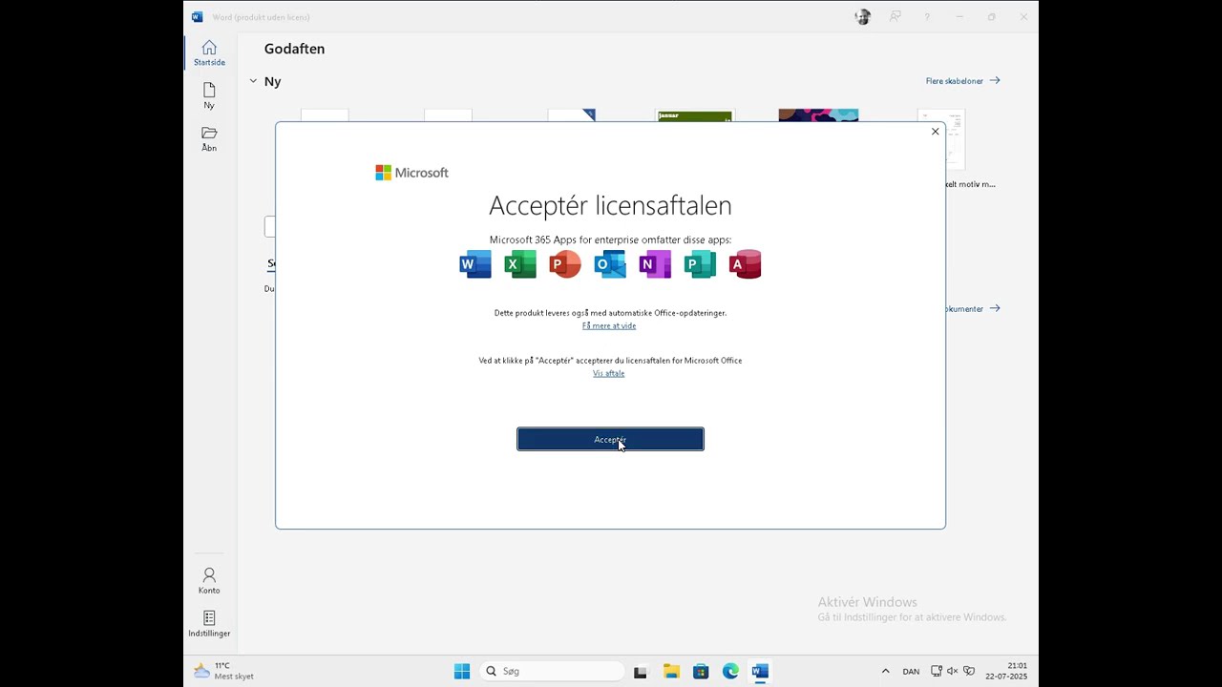1222x687 pixels.
Task: Click the 'Flere skabeloner' link
Action: pyautogui.click(x=962, y=81)
